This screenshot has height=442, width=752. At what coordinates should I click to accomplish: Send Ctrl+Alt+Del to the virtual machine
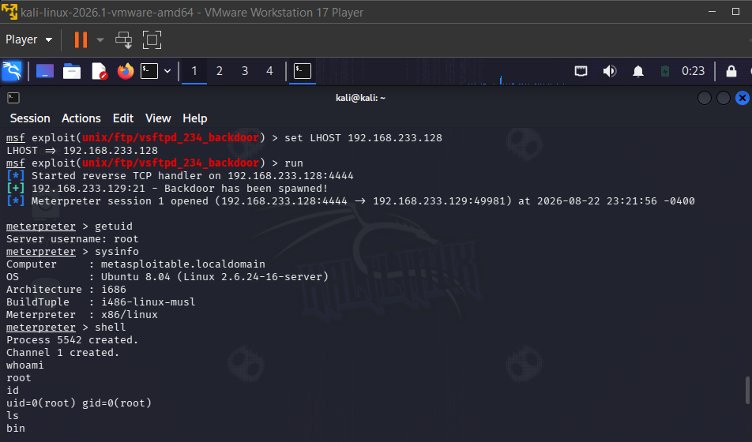124,39
